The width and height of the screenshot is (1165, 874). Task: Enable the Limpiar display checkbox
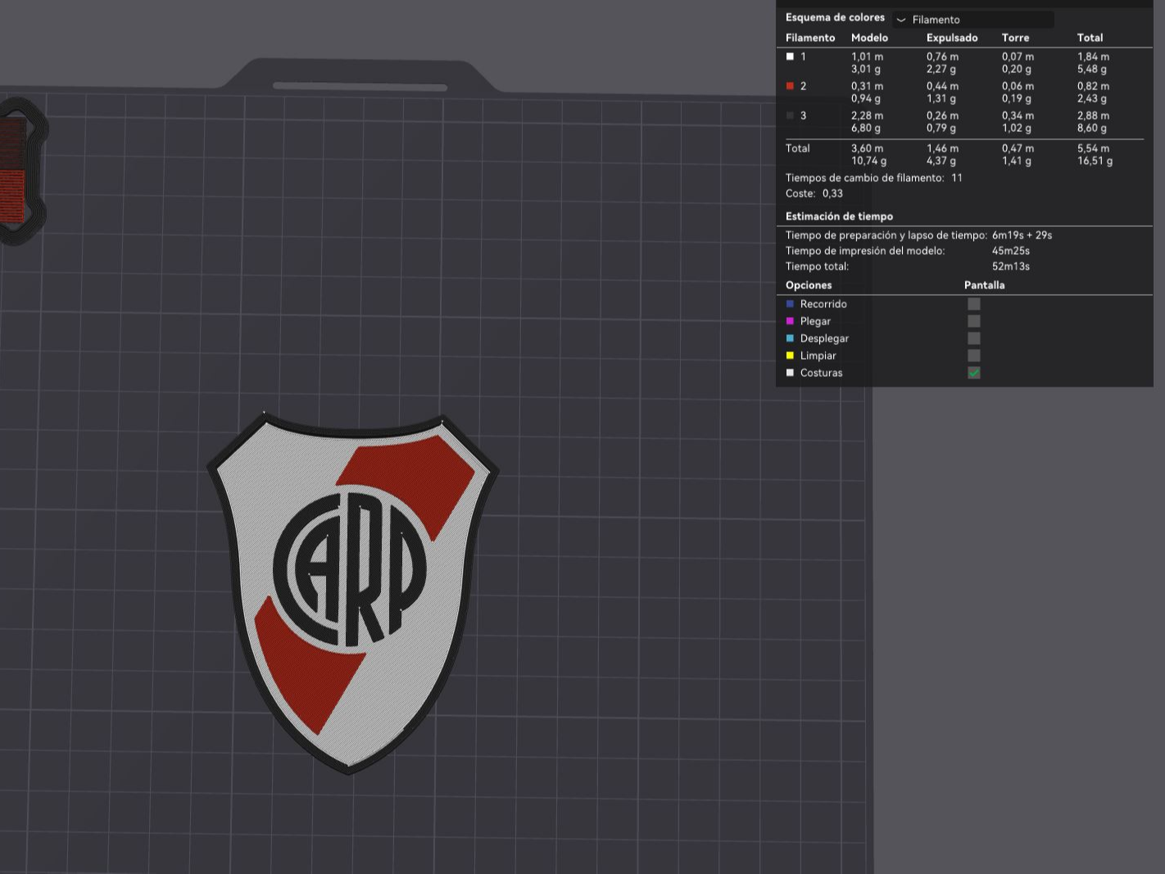tap(974, 355)
